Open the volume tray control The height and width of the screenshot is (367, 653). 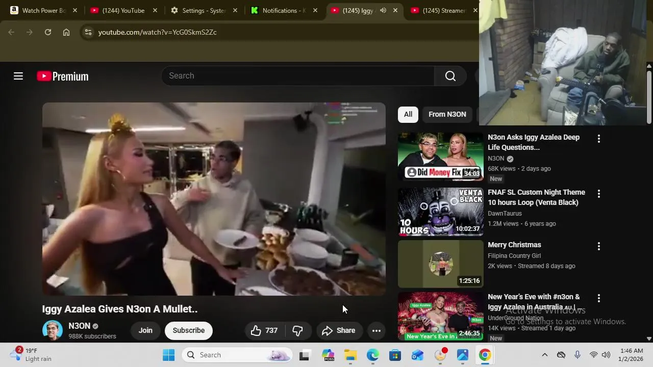606,355
